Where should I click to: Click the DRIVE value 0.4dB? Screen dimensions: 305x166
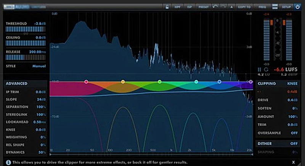[292, 100]
